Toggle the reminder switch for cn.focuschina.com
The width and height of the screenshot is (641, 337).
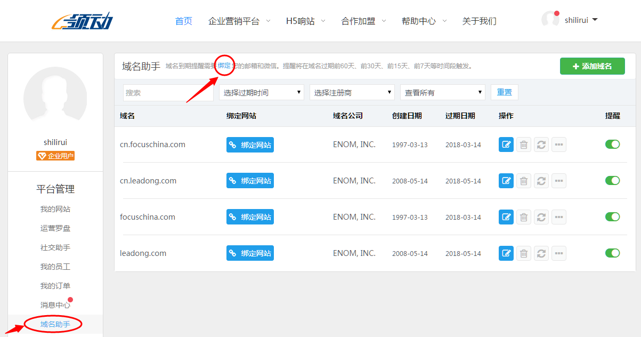(x=612, y=144)
